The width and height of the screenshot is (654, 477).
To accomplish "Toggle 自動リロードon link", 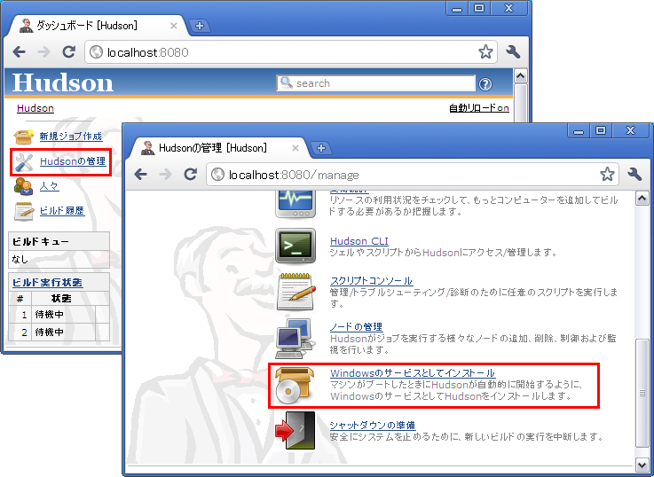I will [x=479, y=108].
